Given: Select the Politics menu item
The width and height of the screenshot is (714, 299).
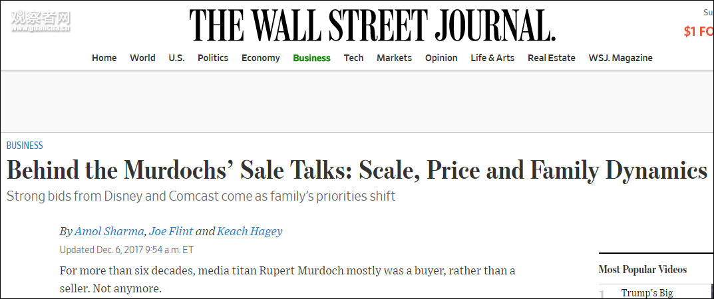Looking at the screenshot, I should coord(213,58).
